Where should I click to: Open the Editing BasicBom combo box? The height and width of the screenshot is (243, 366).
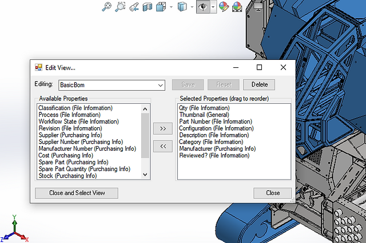pyautogui.click(x=112, y=85)
